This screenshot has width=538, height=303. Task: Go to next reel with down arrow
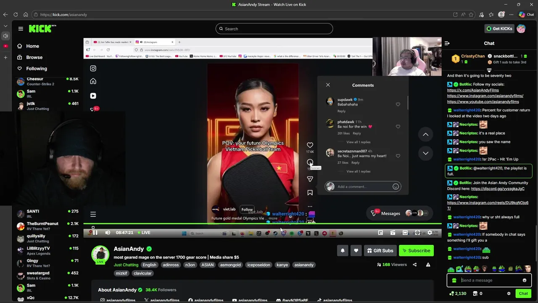point(425,153)
